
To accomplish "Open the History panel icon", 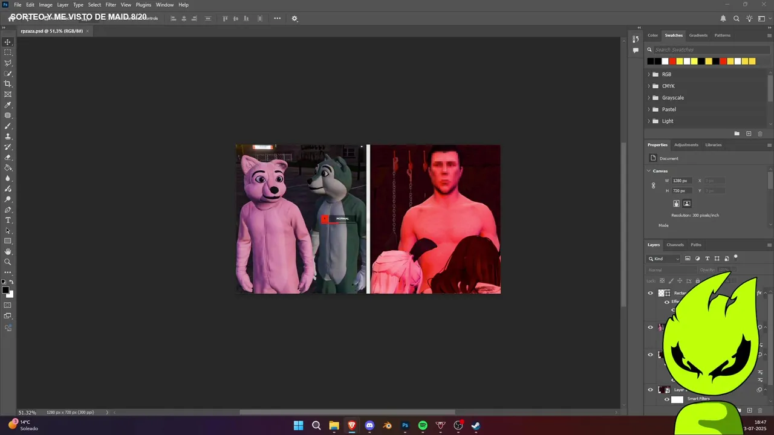I will [636, 39].
